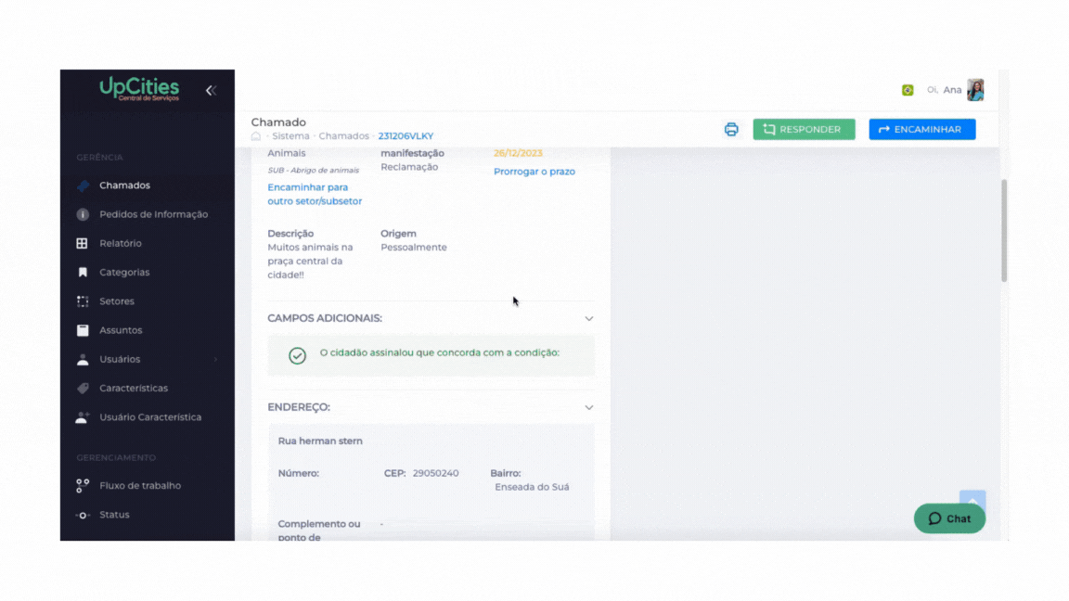This screenshot has width=1069, height=601.
Task: Click the Pessoalmente origem value
Action: 414,248
